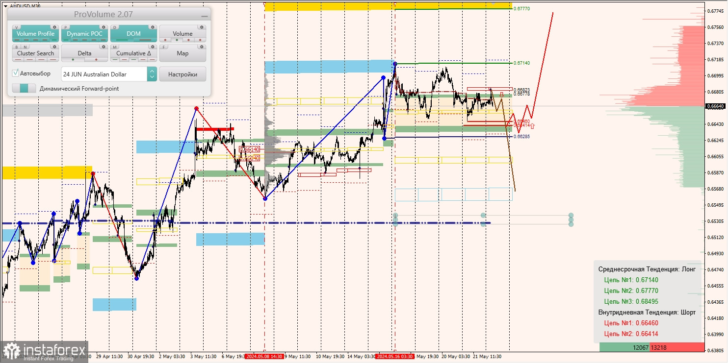Screen dimensions: 728x363
Task: Toggle the Cumulative Δ indicator
Action: click(x=133, y=53)
